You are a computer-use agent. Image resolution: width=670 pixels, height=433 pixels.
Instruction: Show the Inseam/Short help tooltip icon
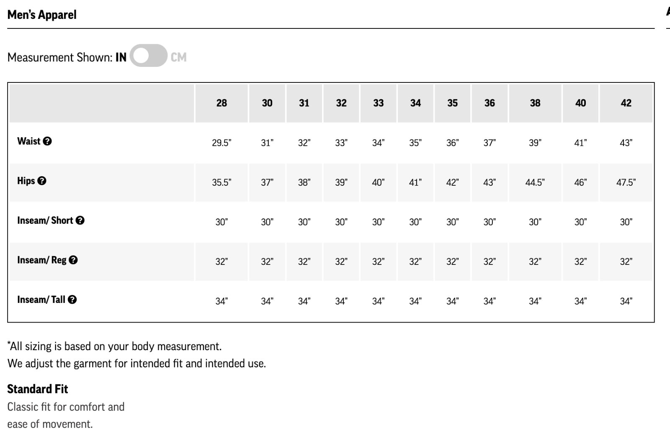80,220
